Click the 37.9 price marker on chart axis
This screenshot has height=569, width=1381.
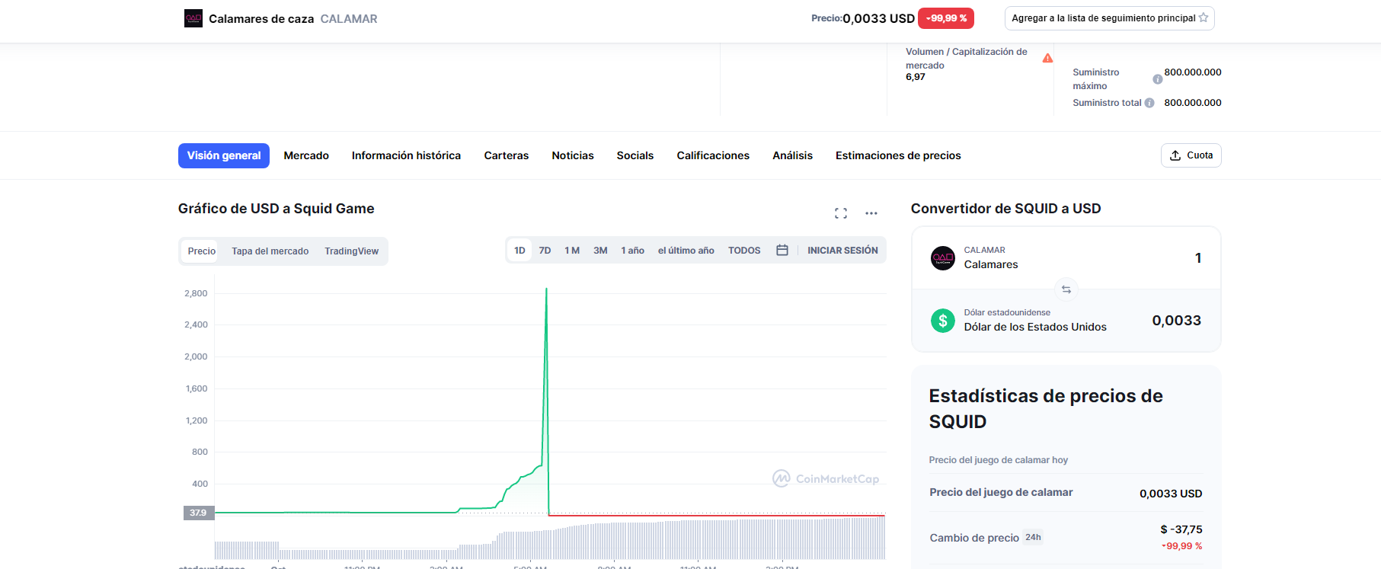(198, 513)
